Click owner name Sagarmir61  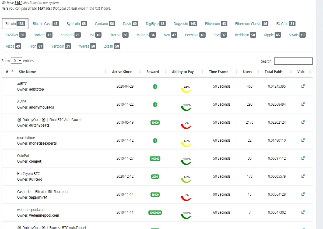pos(38,197)
